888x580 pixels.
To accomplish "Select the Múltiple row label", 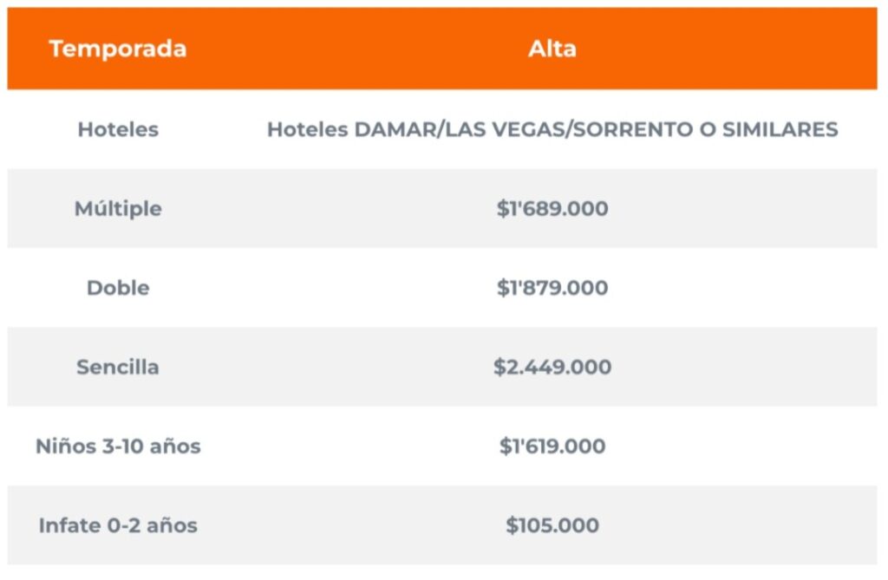I will (118, 209).
